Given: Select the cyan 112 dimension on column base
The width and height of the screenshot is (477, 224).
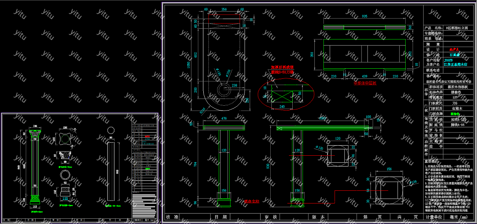Looking at the screenshot, I should (x=65, y=199).
